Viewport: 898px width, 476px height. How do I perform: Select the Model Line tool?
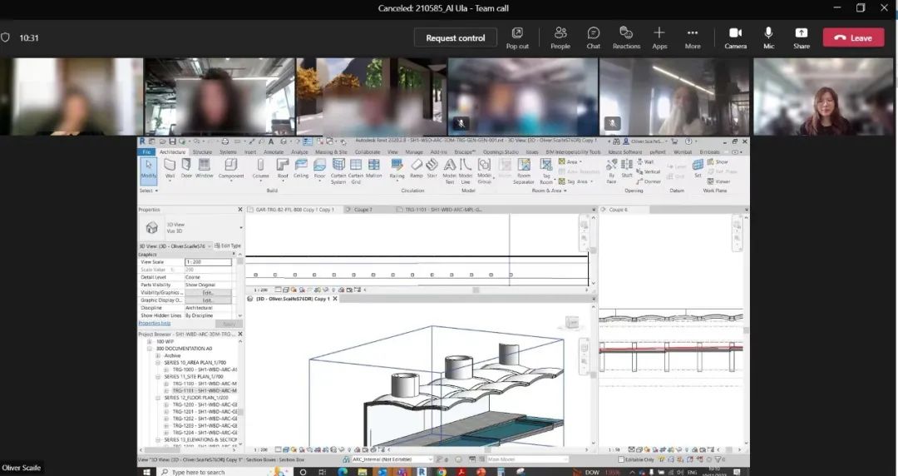point(466,171)
